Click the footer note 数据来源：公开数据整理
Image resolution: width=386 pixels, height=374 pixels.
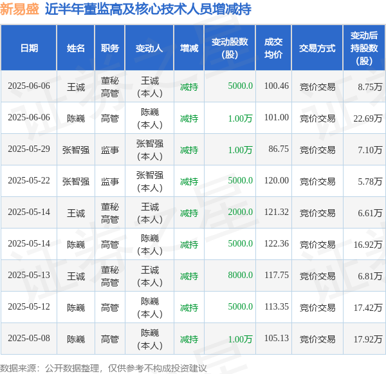pos(50,368)
